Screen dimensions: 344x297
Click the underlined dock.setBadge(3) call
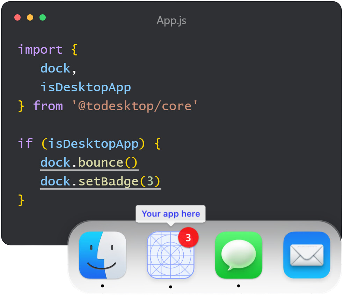pyautogui.click(x=101, y=182)
